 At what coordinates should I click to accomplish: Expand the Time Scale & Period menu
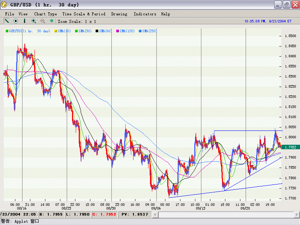pos(84,14)
